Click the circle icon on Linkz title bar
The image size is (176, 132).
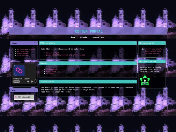coord(35,43)
